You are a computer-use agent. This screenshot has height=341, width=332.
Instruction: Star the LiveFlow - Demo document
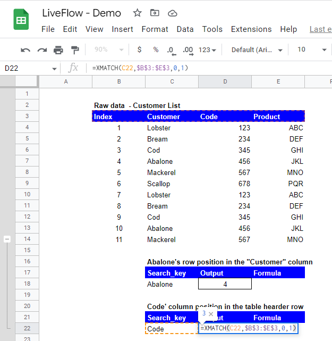click(137, 13)
